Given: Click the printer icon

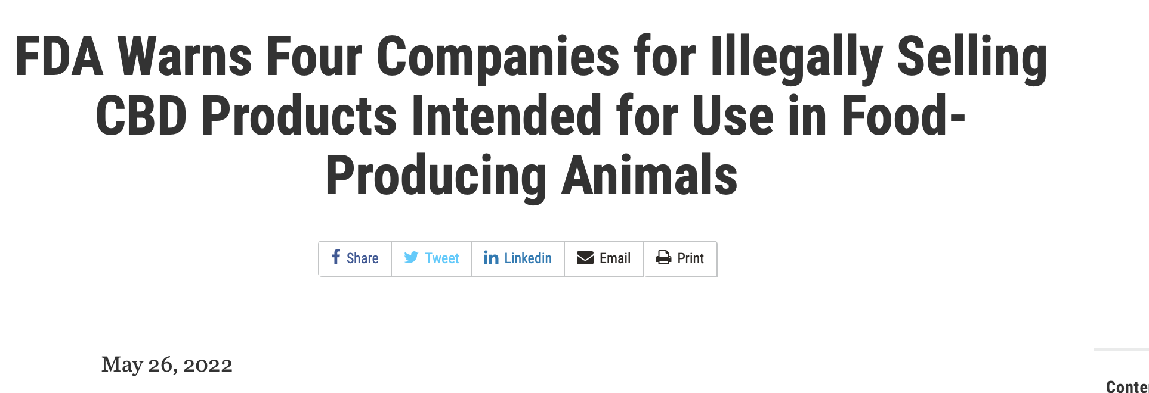Looking at the screenshot, I should pyautogui.click(x=663, y=258).
